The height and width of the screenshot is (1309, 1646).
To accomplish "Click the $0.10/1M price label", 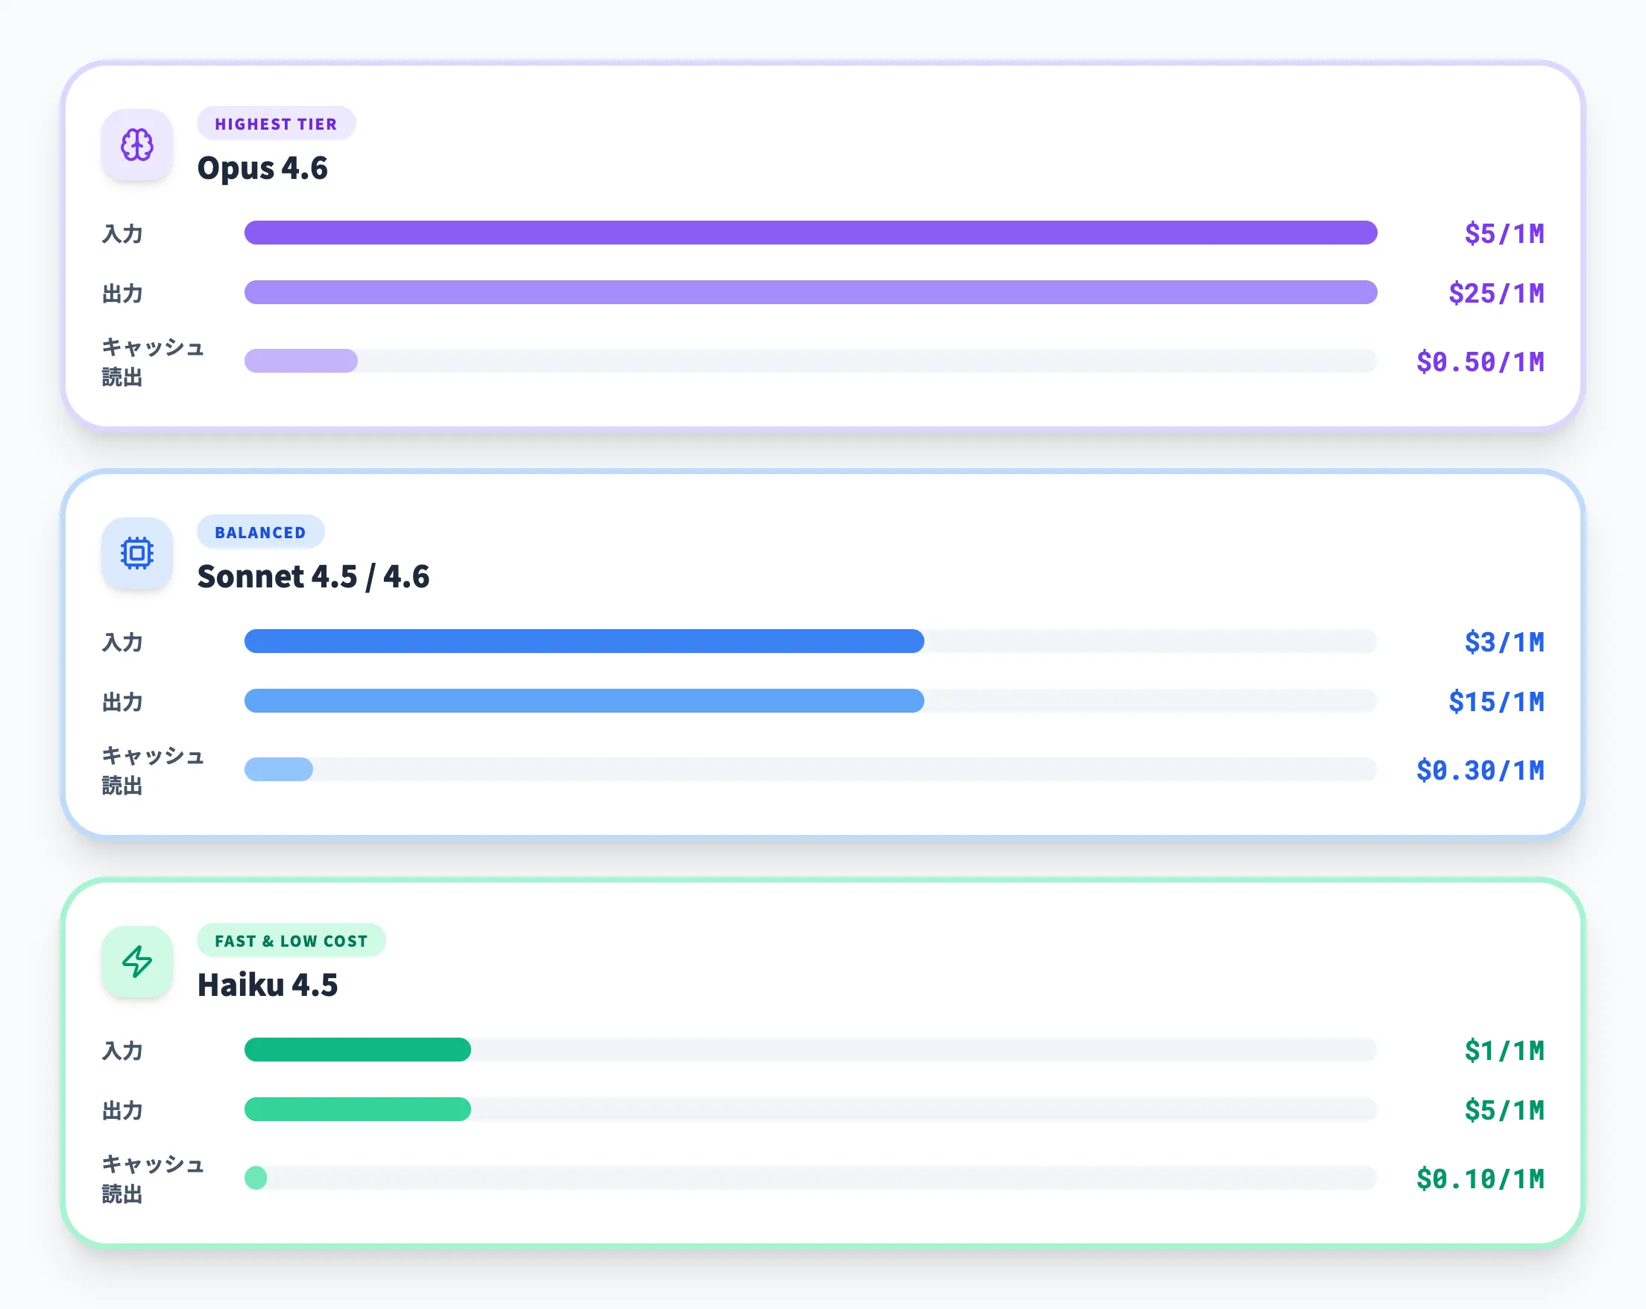I will click(x=1480, y=1179).
